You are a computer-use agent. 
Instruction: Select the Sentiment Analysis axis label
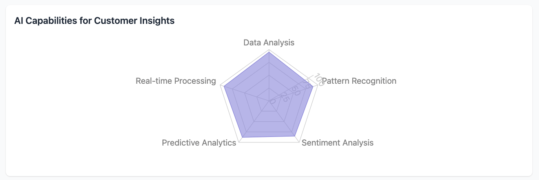[337, 142]
